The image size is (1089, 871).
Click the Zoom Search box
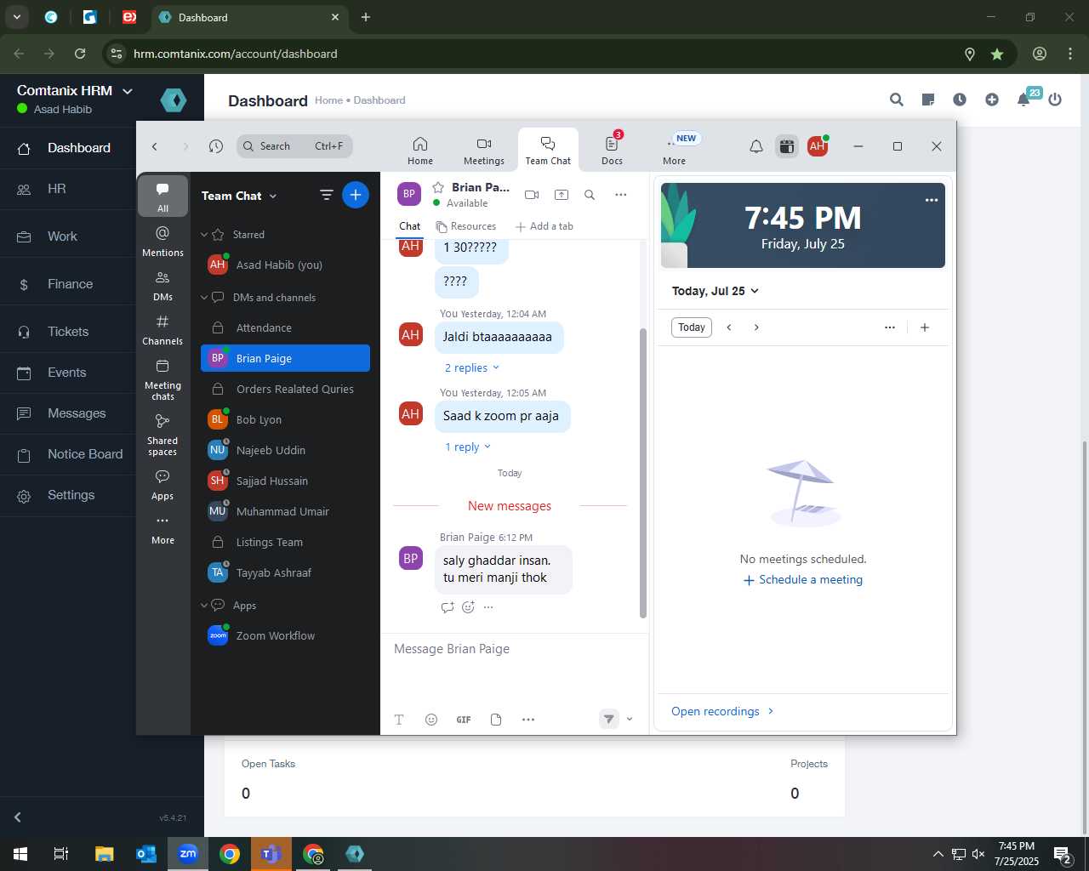point(294,146)
